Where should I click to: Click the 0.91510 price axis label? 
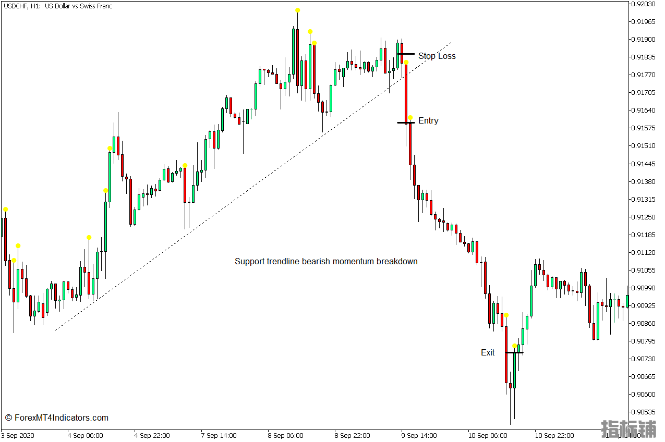pyautogui.click(x=643, y=146)
